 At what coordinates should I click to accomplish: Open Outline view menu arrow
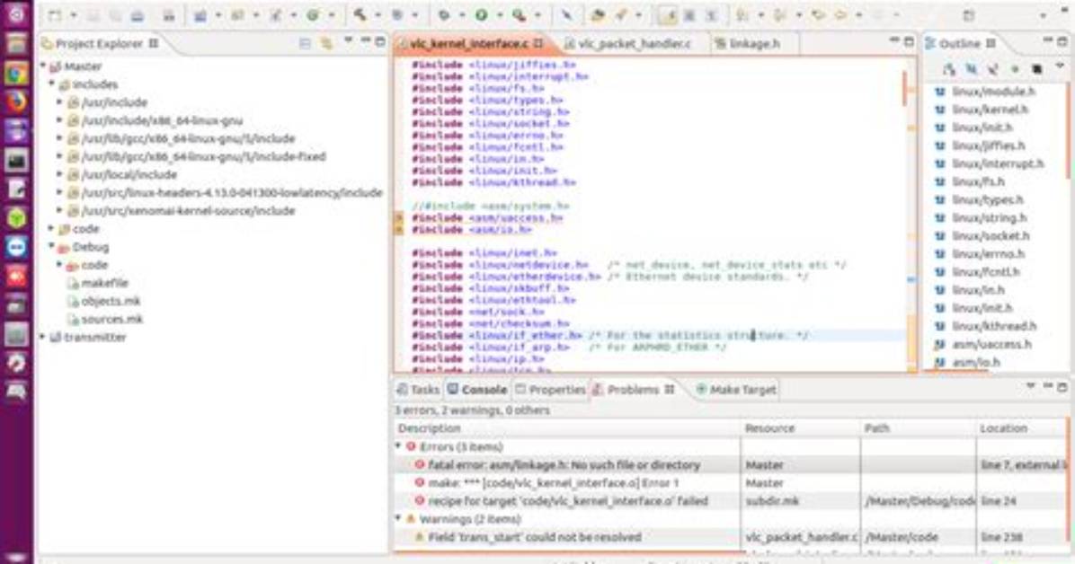(1060, 66)
